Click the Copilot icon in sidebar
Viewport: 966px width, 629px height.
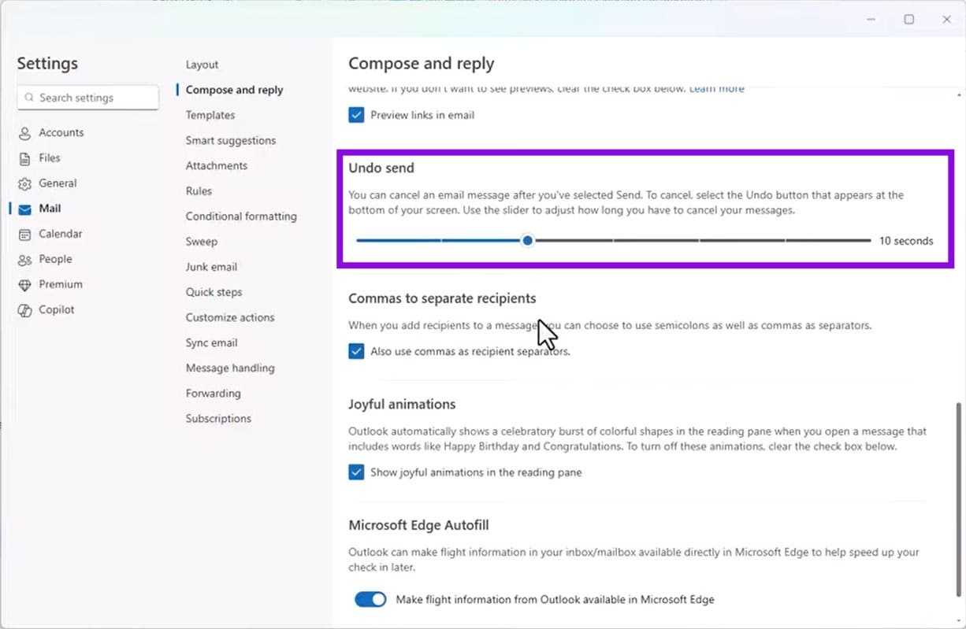click(x=25, y=309)
